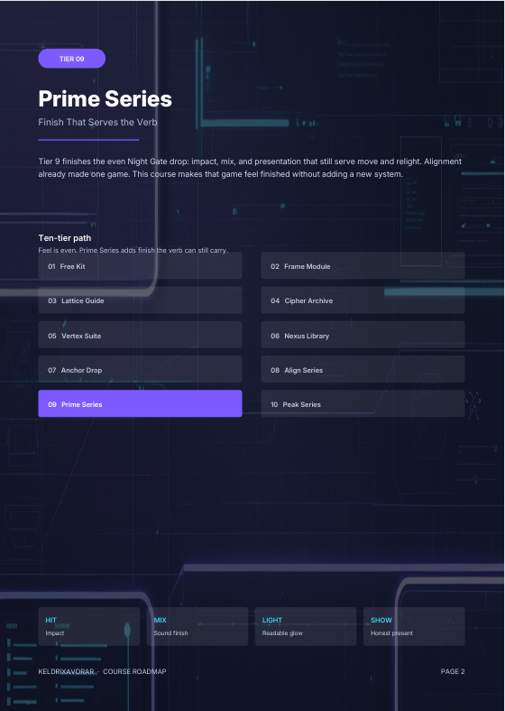The height and width of the screenshot is (711, 505).
Task: Click the line Feel is even. Prime Series adds
Action: 133,250
